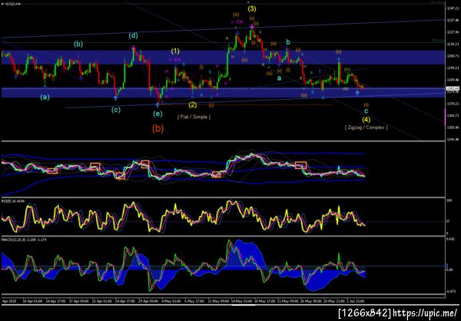Image resolution: width=461 pixels, height=321 pixels.
Task: Click the MACD(12,26,9) indicator label
Action: coord(22,240)
